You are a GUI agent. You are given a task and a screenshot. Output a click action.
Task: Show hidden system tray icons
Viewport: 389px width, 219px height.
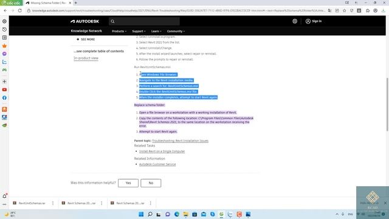click(x=337, y=214)
